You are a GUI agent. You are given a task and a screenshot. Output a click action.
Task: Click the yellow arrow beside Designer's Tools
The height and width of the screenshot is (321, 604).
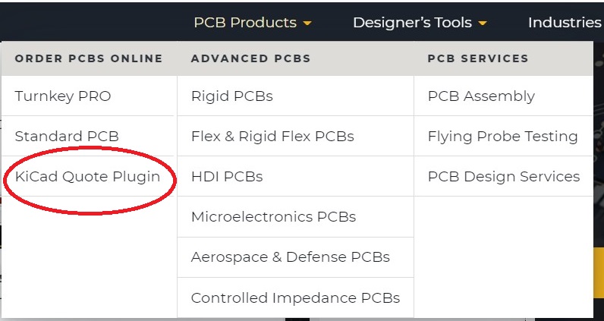pos(483,24)
